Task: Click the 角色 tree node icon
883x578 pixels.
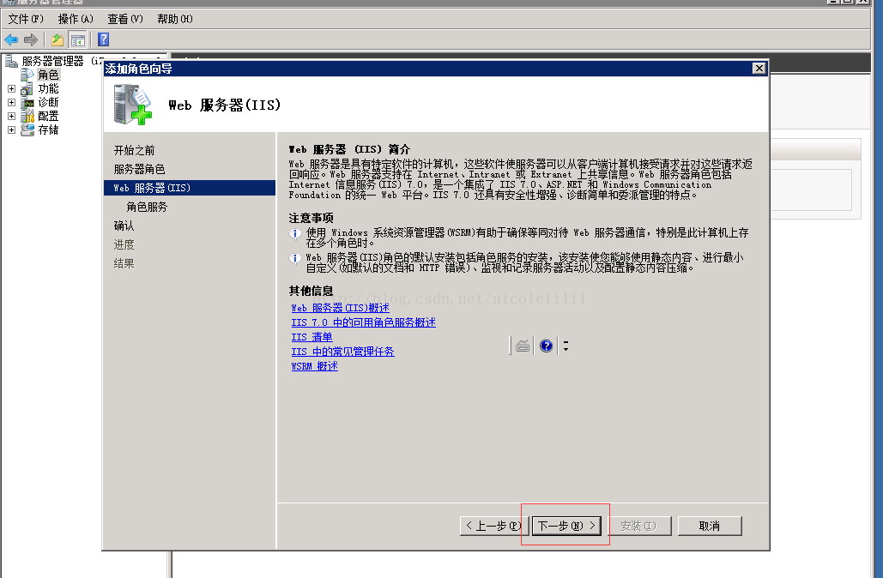Action: point(27,75)
